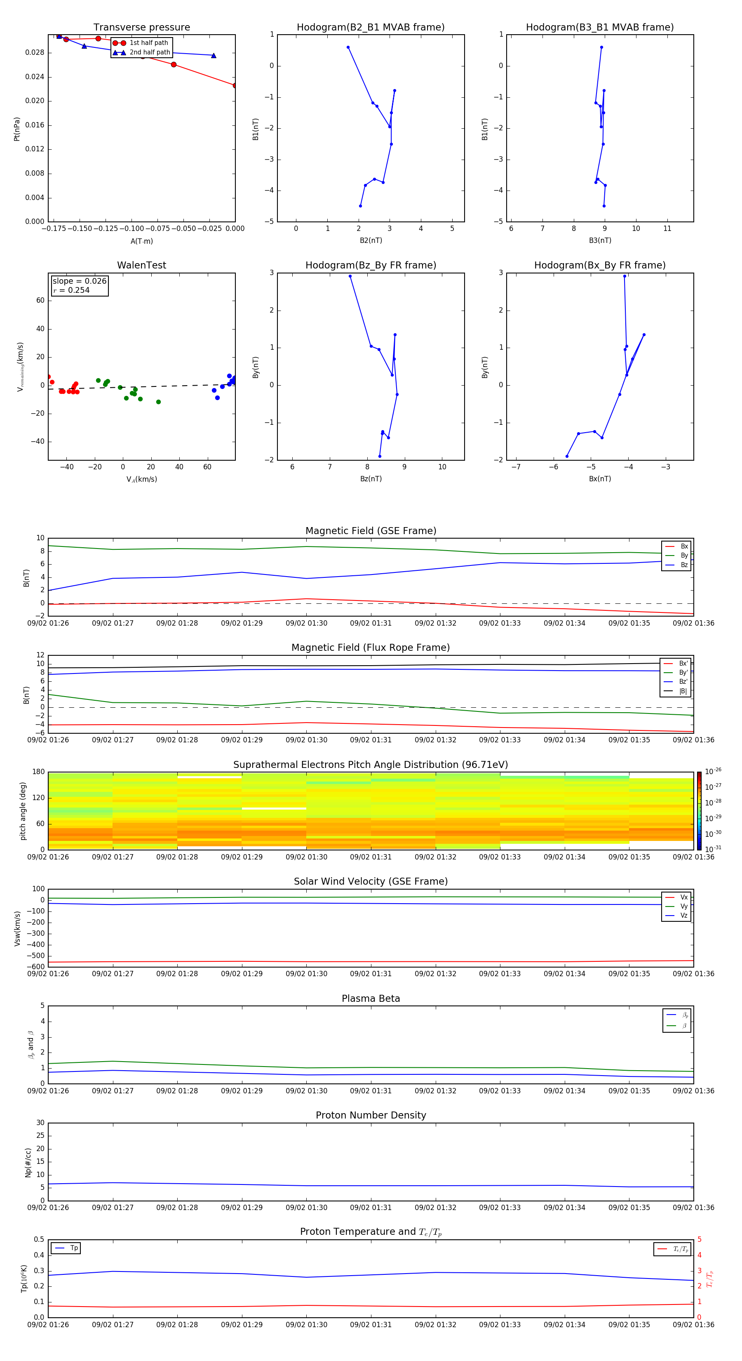This screenshot has width=742, height=1361.
Task: Click the Plasma Beta plot title
Action: click(x=371, y=998)
